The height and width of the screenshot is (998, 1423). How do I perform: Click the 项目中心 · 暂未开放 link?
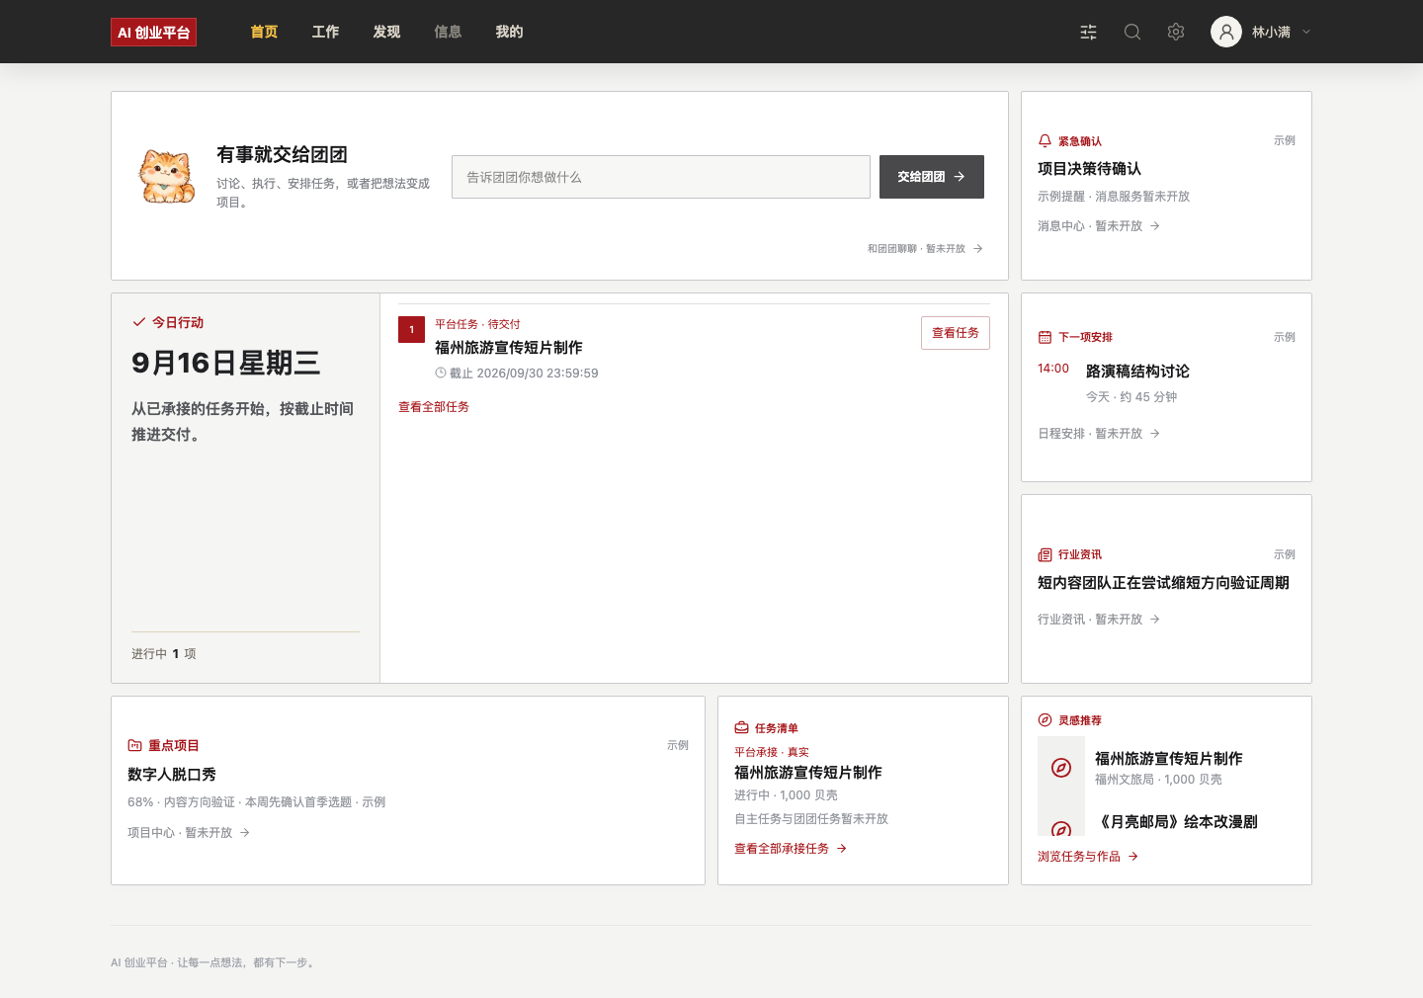189,833
